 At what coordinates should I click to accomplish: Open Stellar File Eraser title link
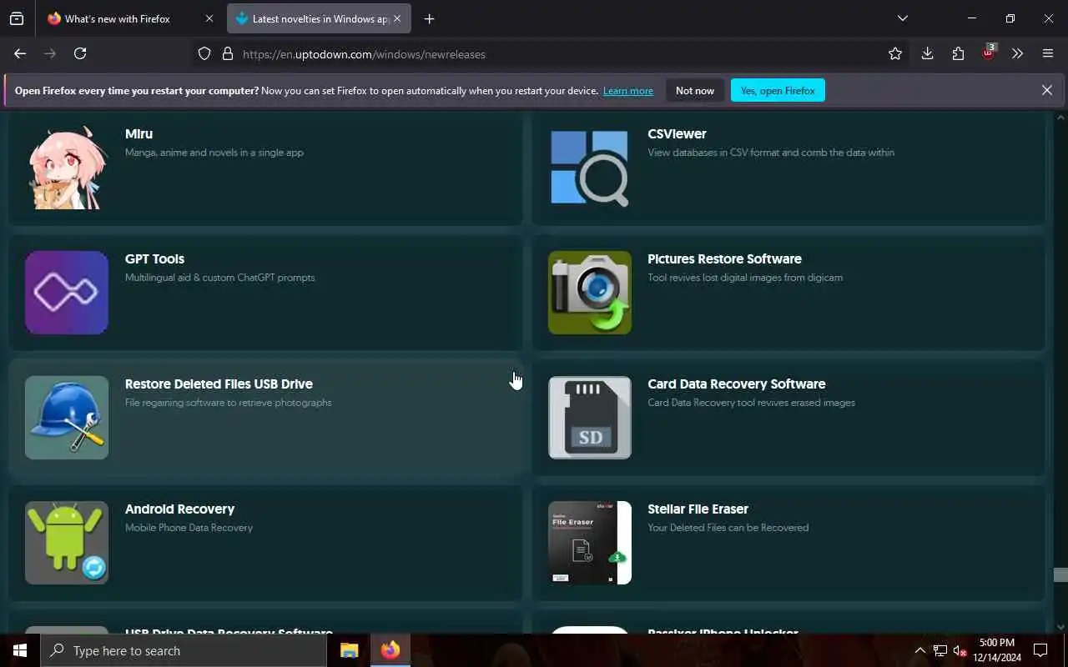click(698, 509)
